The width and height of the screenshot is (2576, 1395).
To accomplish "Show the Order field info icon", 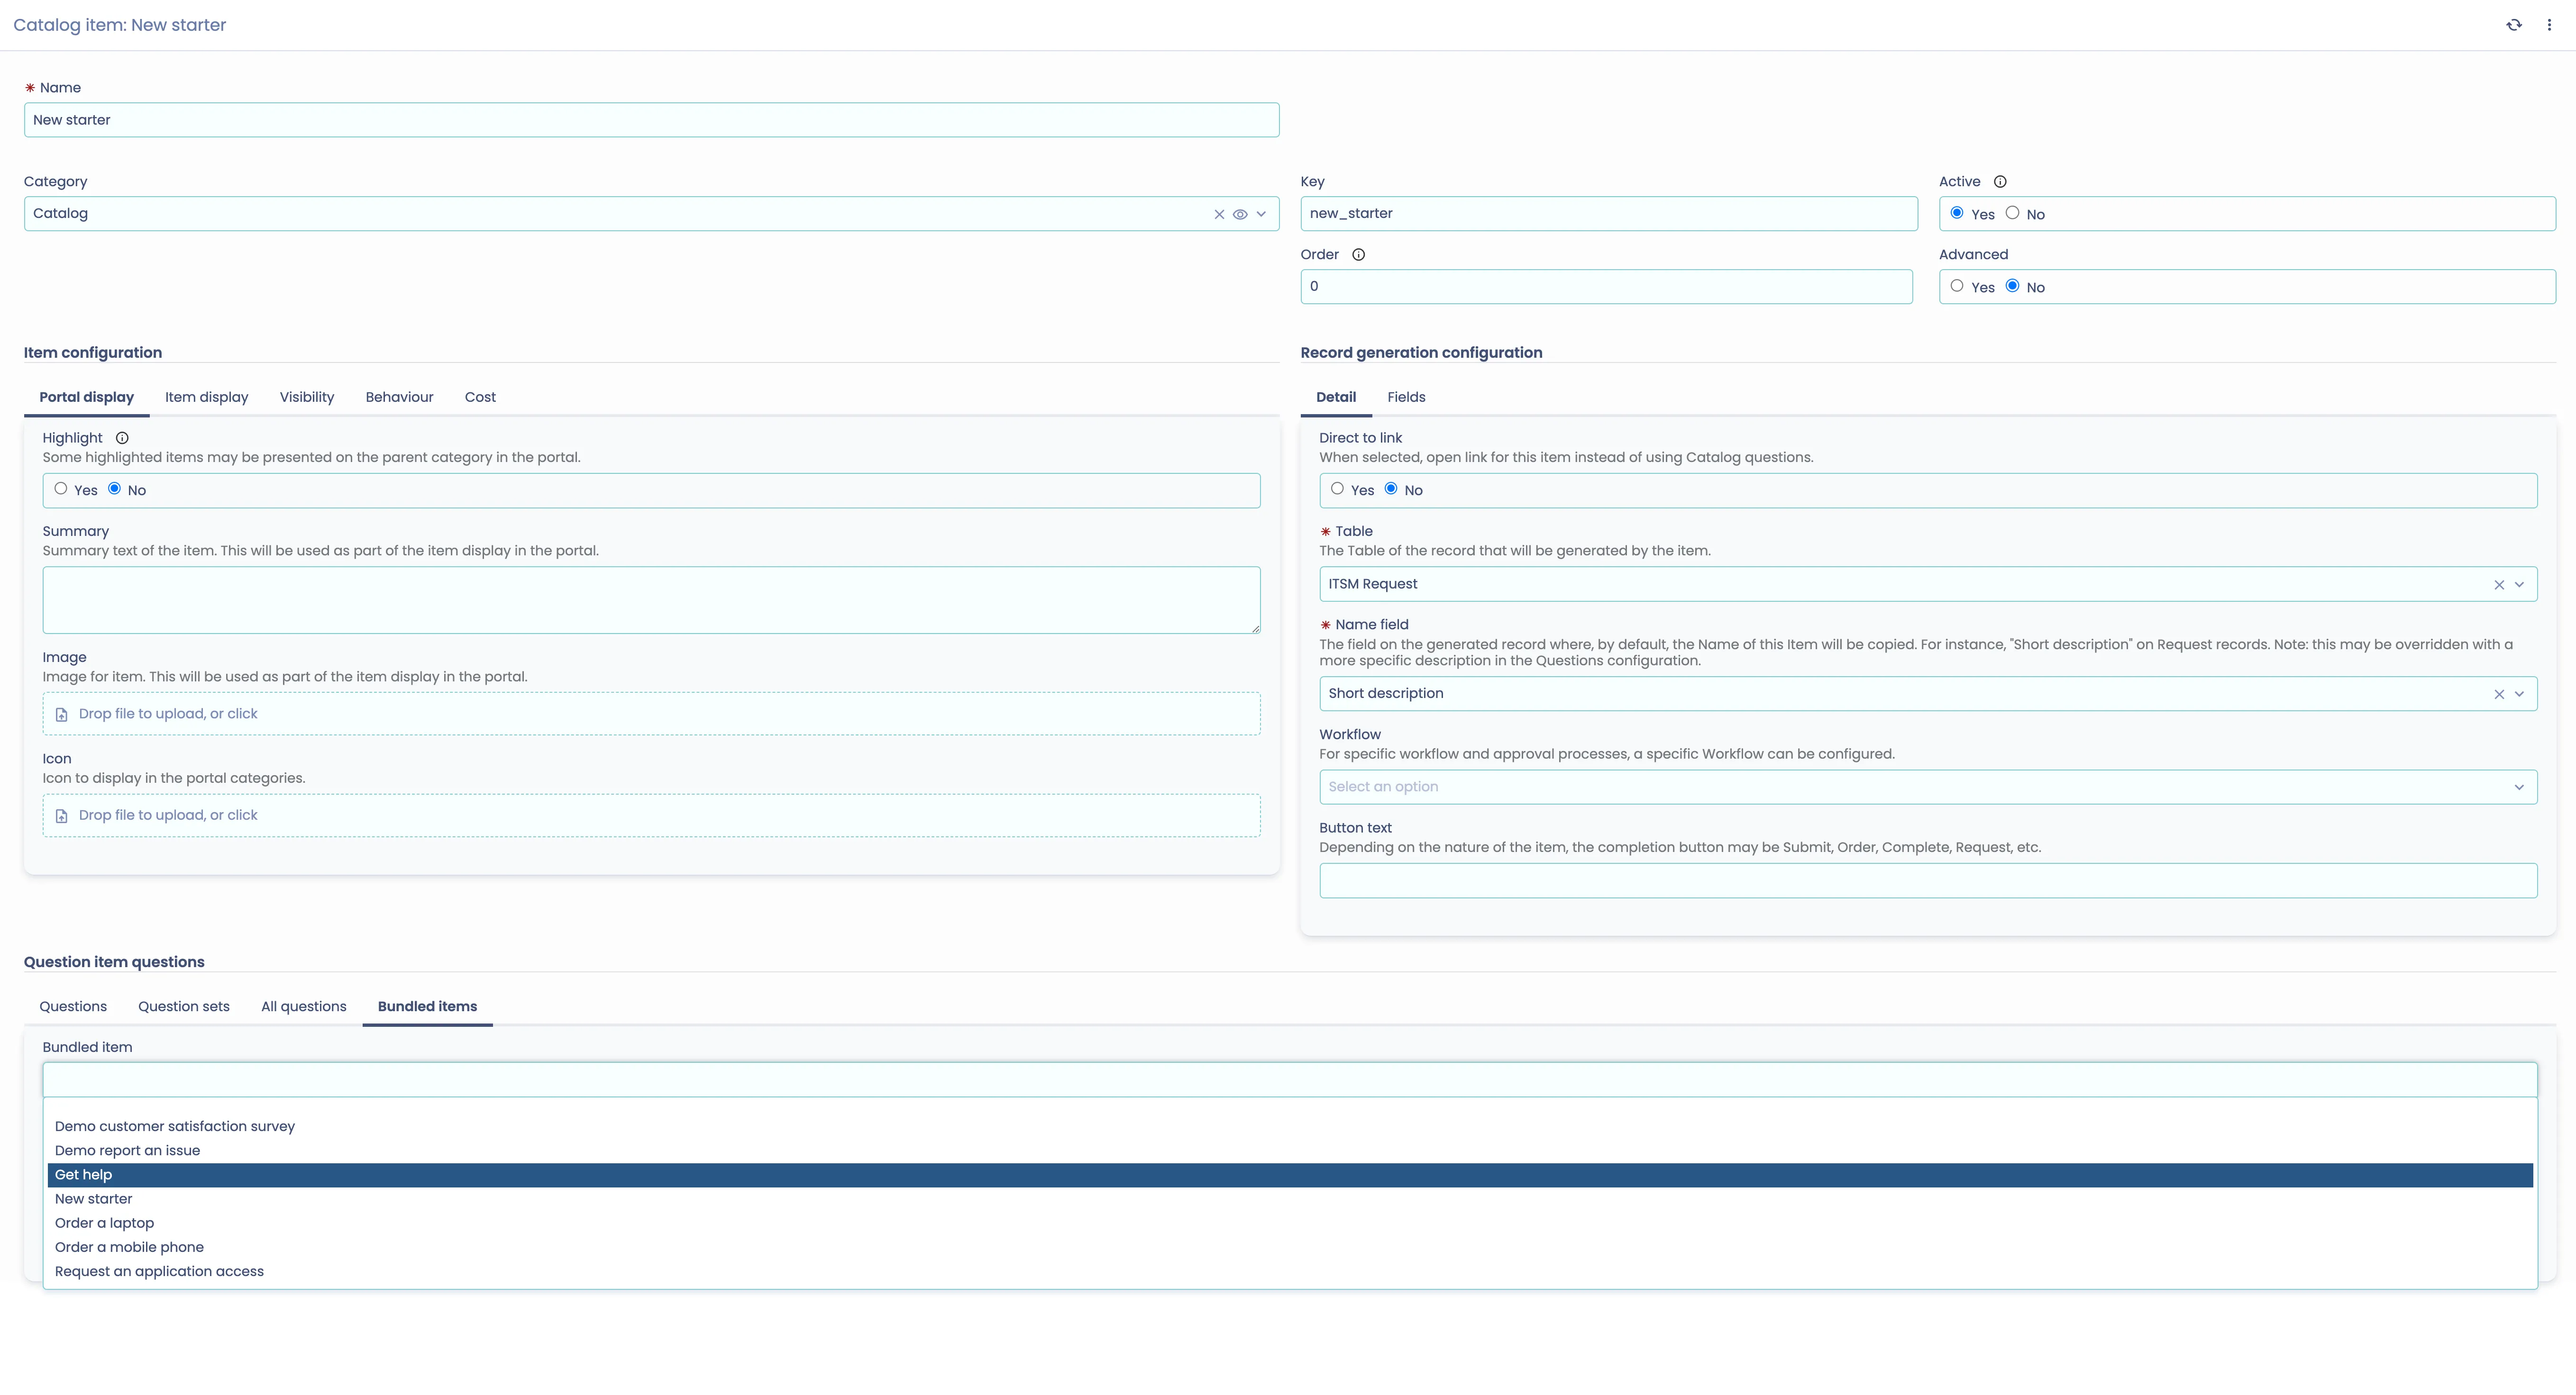I will click(1358, 255).
